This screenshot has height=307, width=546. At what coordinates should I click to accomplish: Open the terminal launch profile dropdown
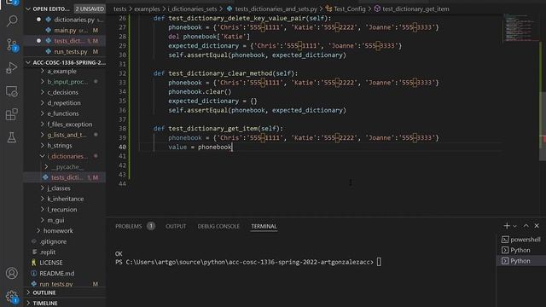click(x=514, y=226)
